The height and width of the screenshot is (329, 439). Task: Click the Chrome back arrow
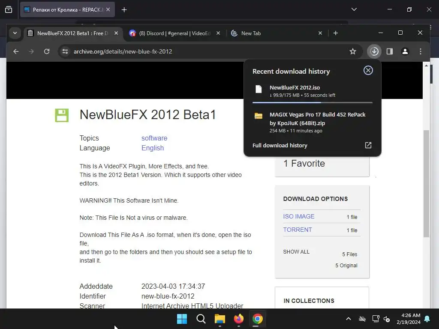click(x=16, y=51)
